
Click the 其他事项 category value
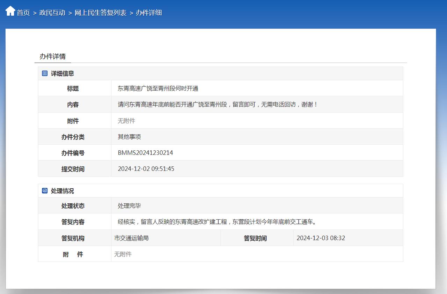[129, 137]
